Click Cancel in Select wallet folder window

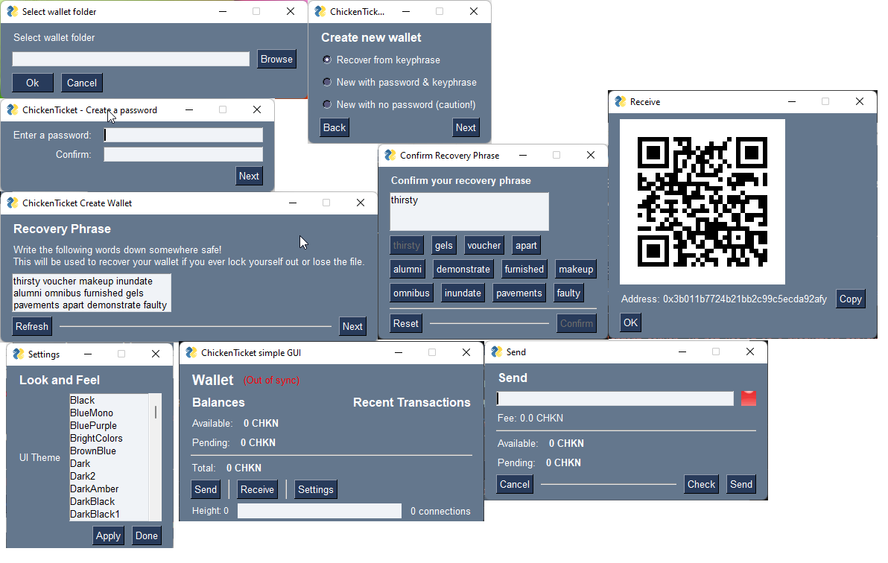(81, 83)
